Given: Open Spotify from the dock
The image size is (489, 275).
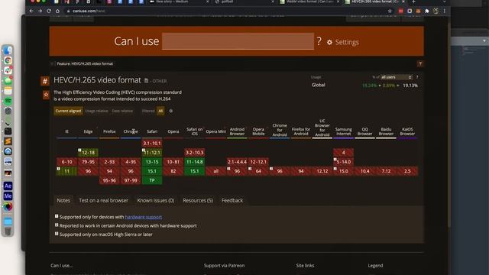Looking at the screenshot, I should point(8,101).
